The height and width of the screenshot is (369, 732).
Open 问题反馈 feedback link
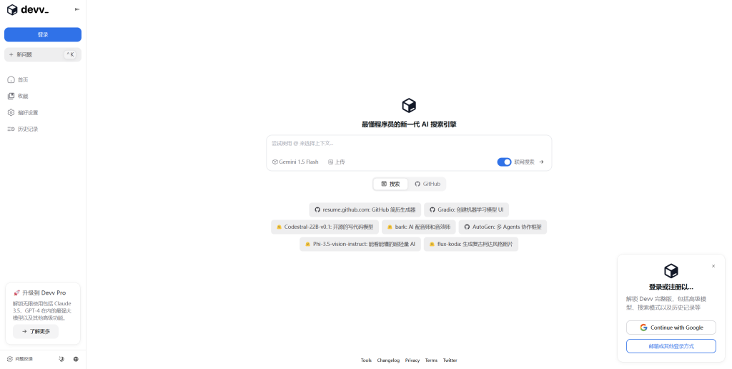[20, 359]
